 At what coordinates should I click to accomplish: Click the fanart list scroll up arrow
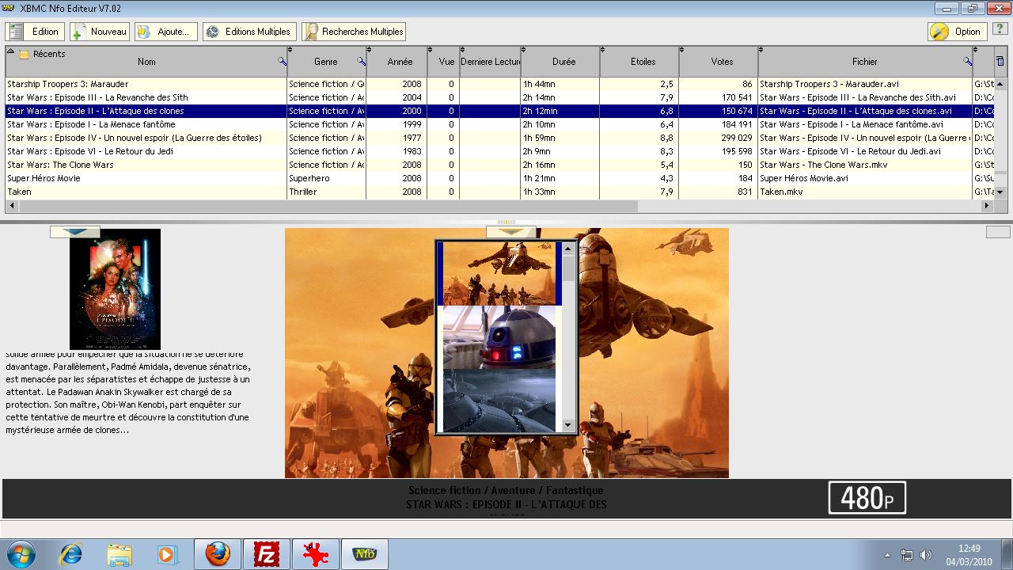coord(568,249)
